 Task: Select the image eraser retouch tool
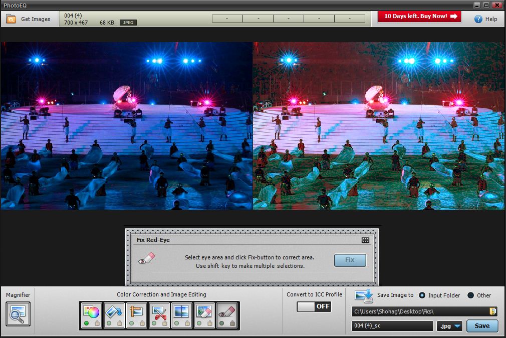click(x=204, y=313)
